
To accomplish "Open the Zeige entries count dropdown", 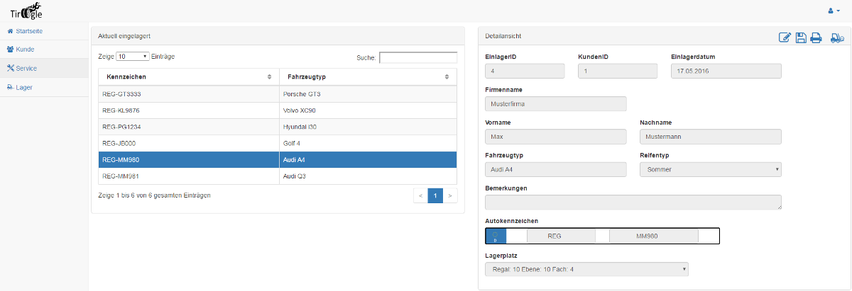I will (133, 56).
